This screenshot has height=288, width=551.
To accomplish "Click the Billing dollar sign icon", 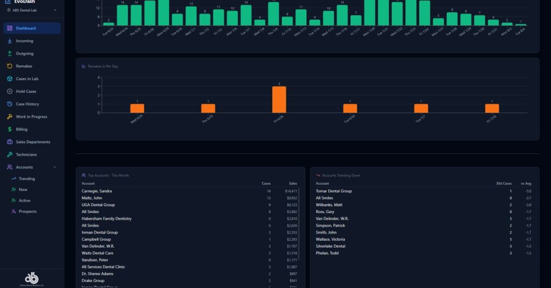I will point(10,129).
